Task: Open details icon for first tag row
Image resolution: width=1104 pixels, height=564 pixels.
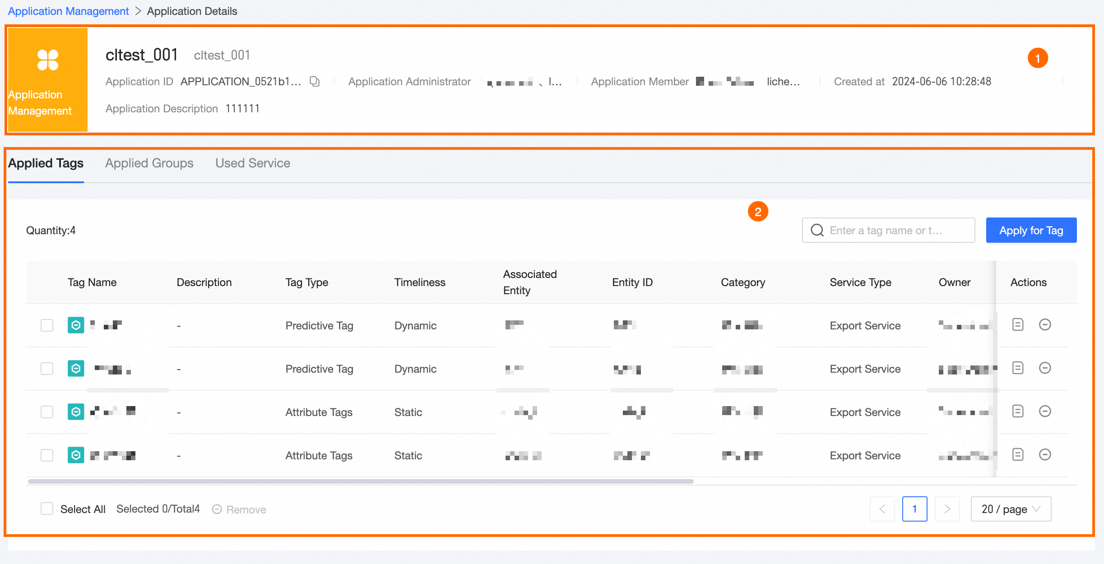Action: (x=1017, y=325)
